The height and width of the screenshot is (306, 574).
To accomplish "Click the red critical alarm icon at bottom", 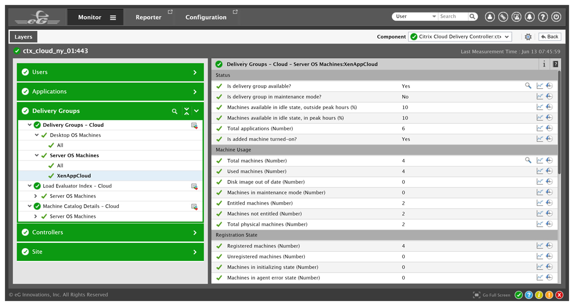I will click(x=559, y=295).
